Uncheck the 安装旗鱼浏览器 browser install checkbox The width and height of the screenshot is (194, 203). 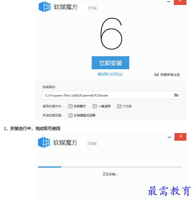tap(70, 115)
